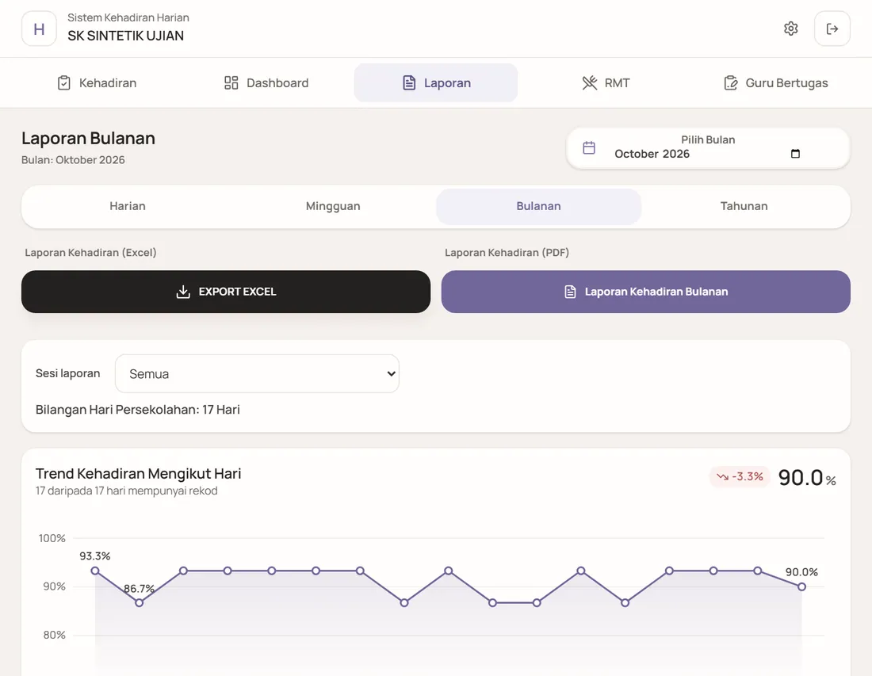
Task: Click the 86.7% data point on chart
Action: pyautogui.click(x=139, y=602)
